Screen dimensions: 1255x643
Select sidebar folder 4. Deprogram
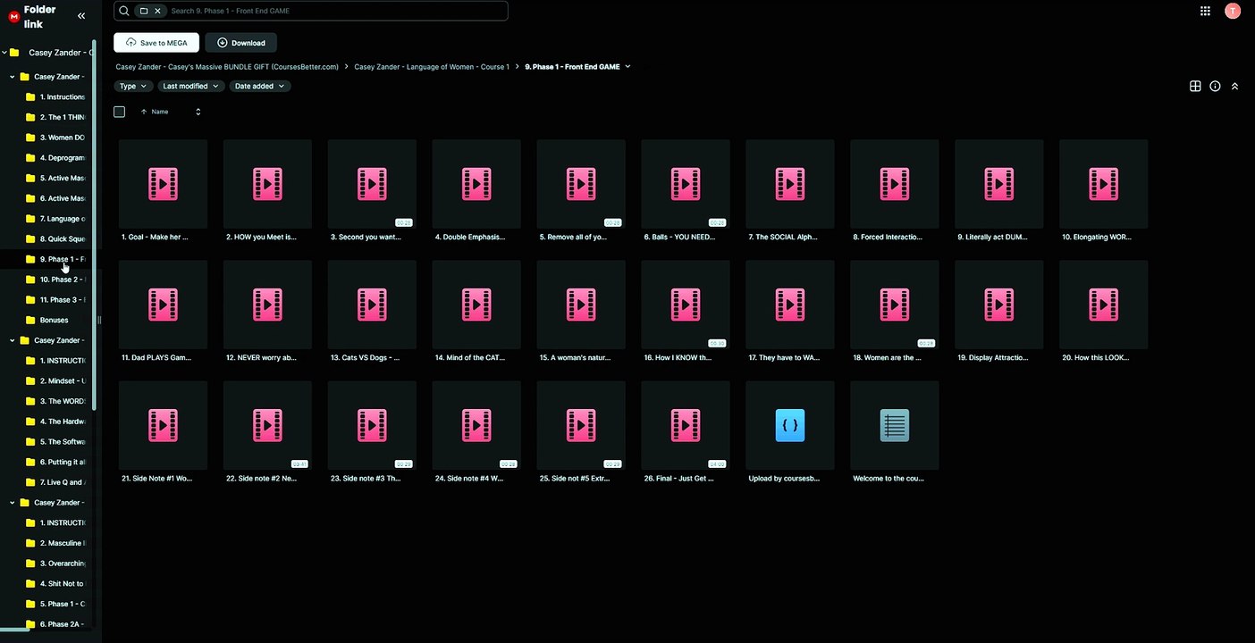[x=55, y=158]
